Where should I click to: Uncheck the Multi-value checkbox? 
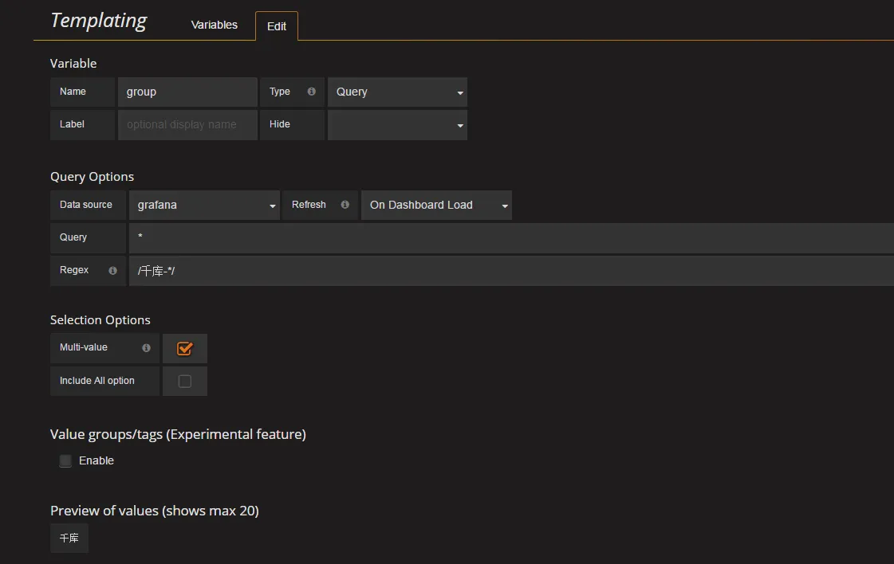185,348
